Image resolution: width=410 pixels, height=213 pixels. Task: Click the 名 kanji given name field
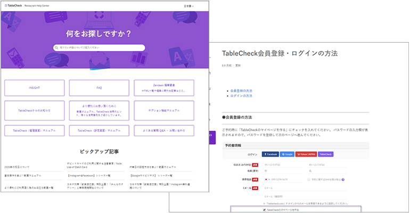click(x=327, y=171)
